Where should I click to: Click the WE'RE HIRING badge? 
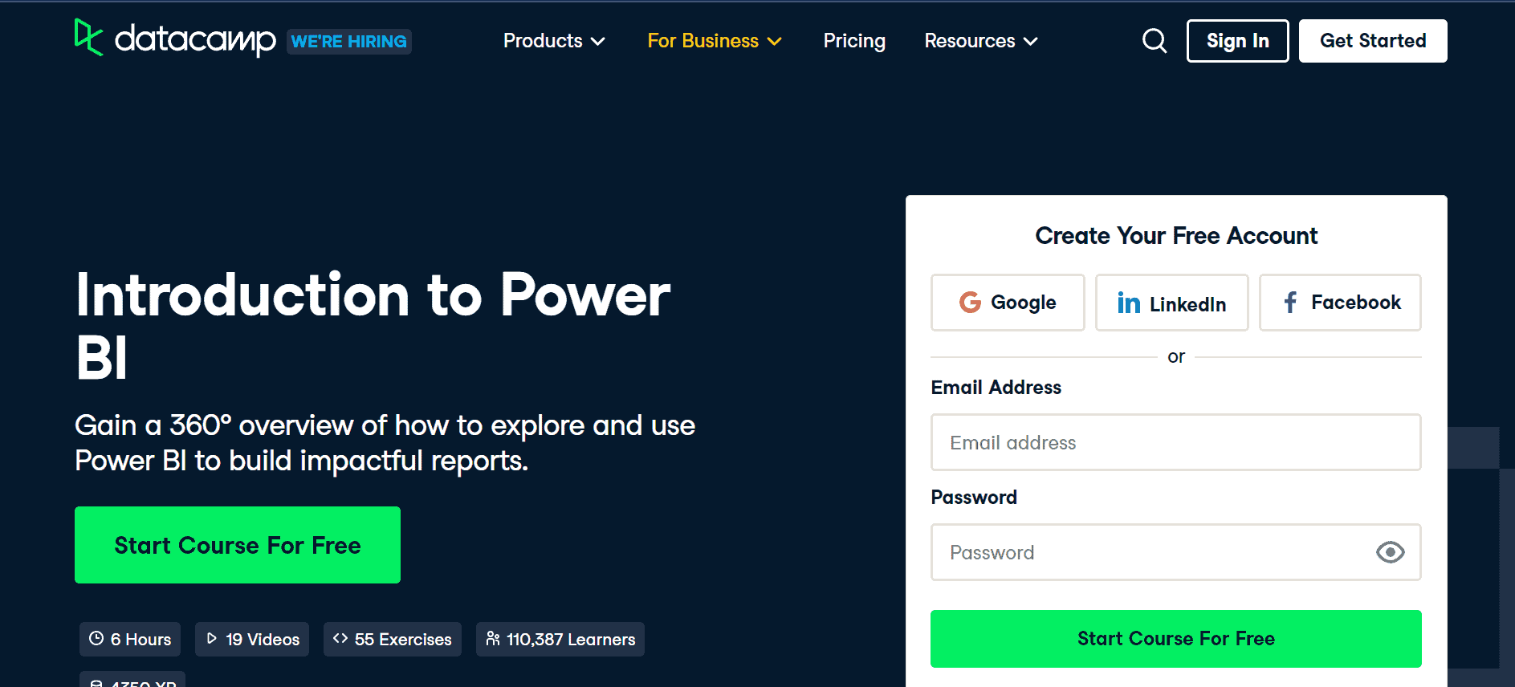(349, 42)
